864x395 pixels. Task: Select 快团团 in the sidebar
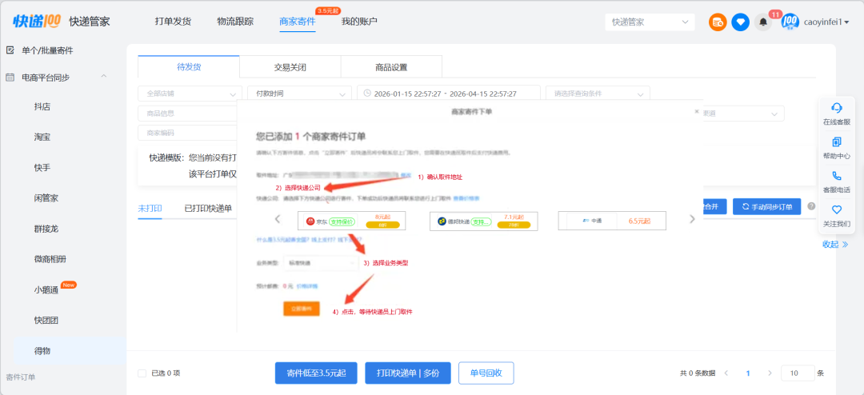point(46,320)
